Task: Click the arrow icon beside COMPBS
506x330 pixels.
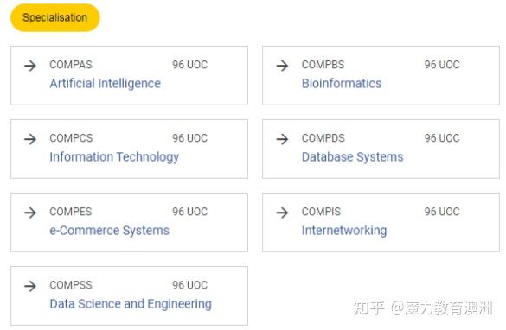Action: 282,66
